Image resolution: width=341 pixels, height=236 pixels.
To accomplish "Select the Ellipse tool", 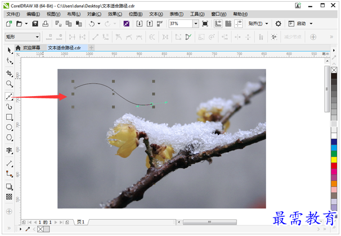I will point(9,127).
